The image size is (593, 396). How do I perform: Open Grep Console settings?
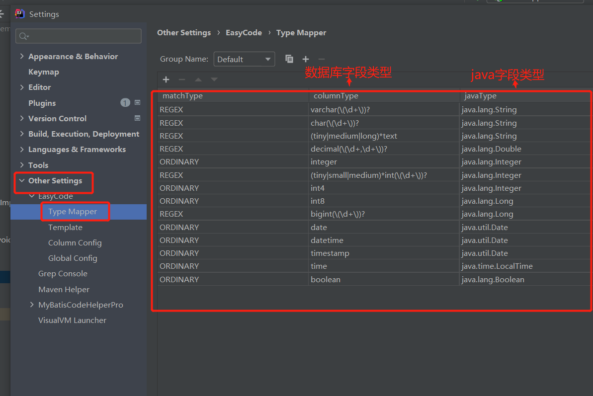click(63, 274)
